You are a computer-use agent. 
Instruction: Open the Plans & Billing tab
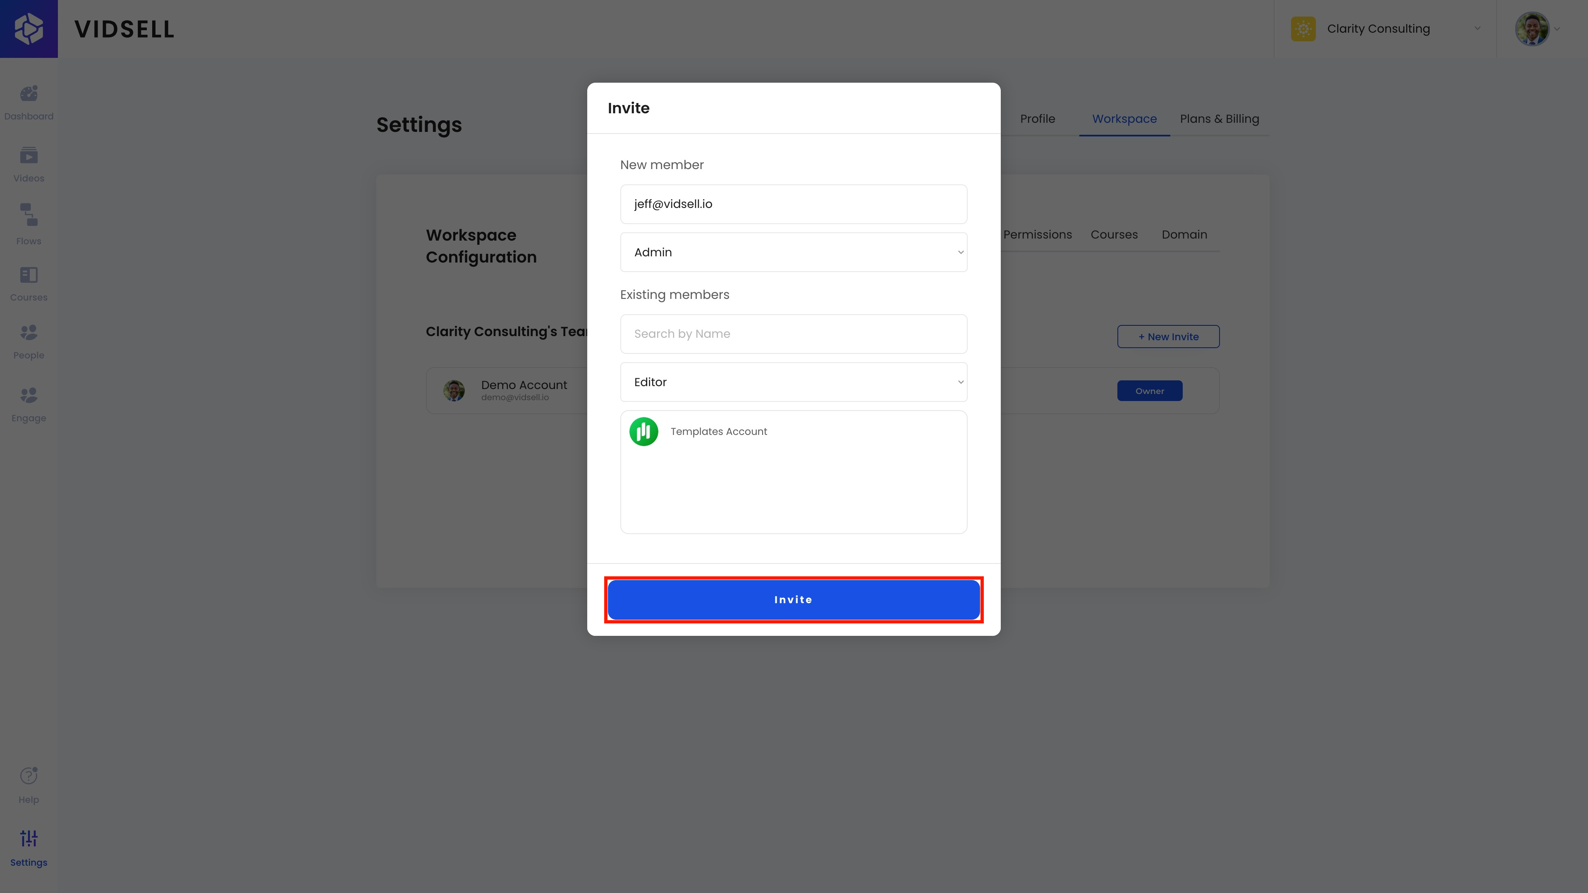(x=1220, y=119)
